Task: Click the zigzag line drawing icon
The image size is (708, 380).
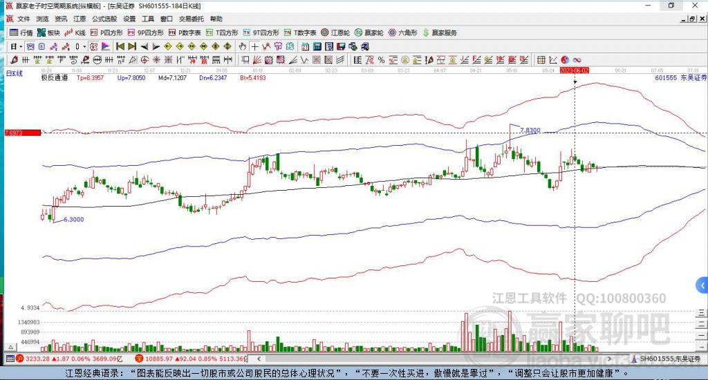Action: (x=305, y=59)
